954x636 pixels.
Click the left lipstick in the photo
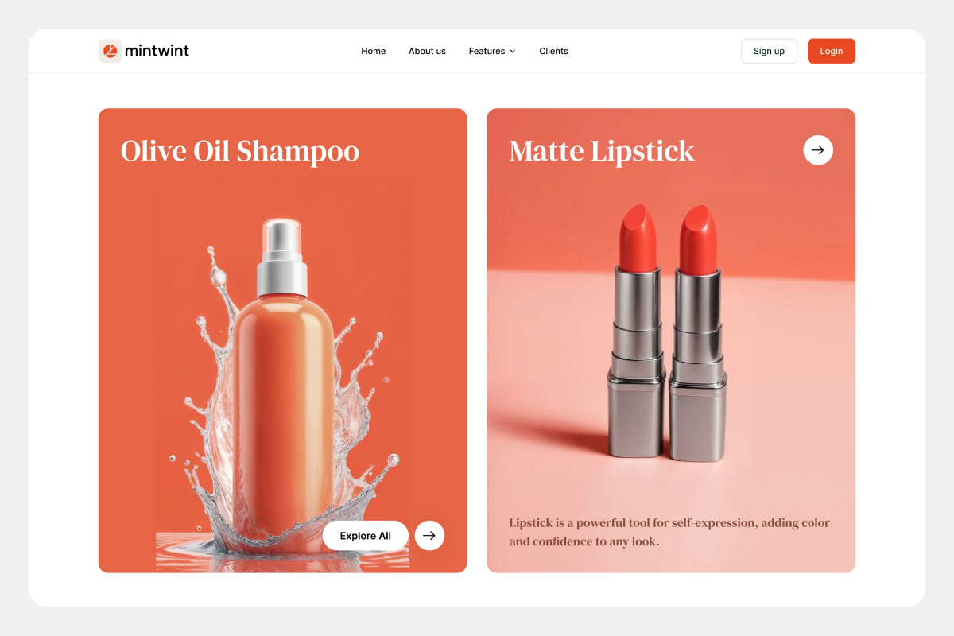pos(636,332)
